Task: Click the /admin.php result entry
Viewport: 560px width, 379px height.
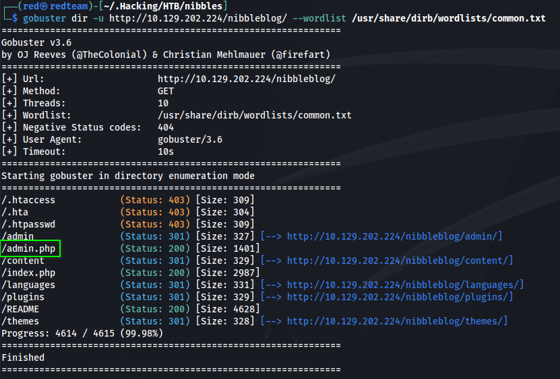Action: tap(28, 248)
